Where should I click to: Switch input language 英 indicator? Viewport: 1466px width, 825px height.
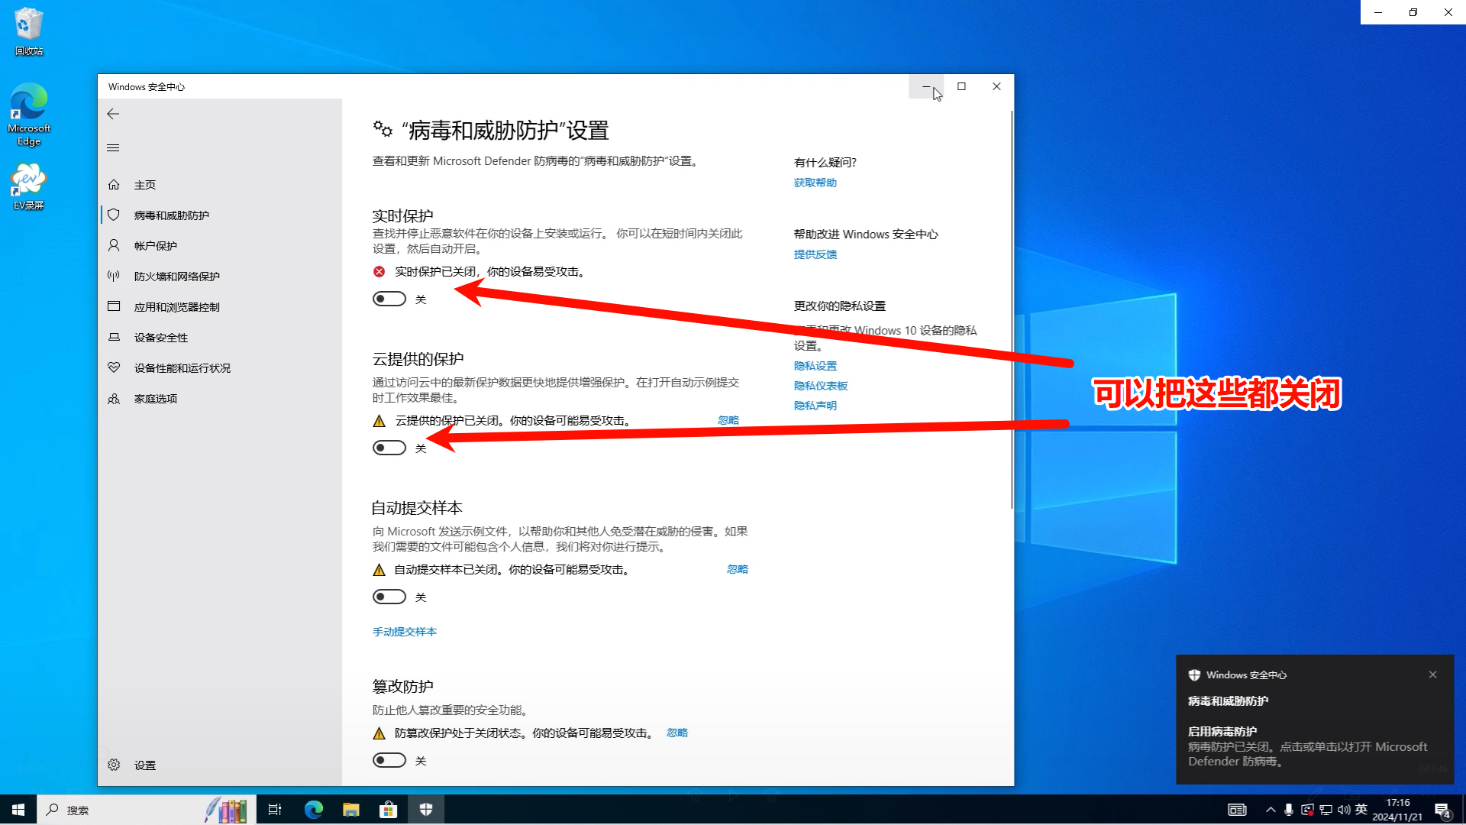point(1361,810)
